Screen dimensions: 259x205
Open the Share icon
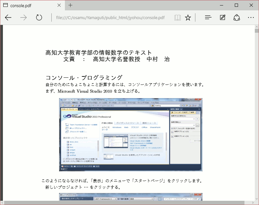(237, 17)
